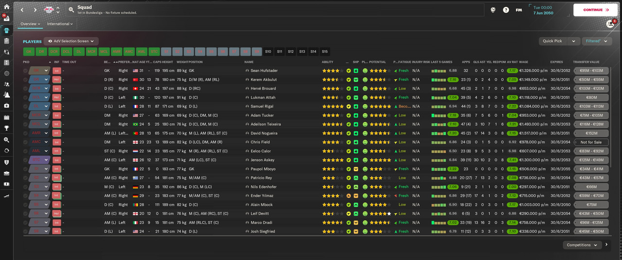Toggle the pick circle for Jenson Askey

click(x=25, y=160)
